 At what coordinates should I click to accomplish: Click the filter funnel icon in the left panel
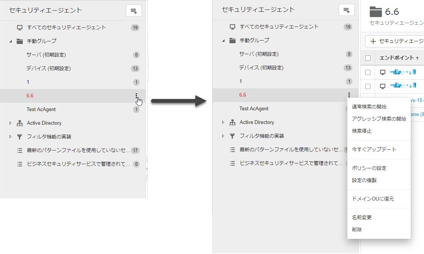(20, 137)
